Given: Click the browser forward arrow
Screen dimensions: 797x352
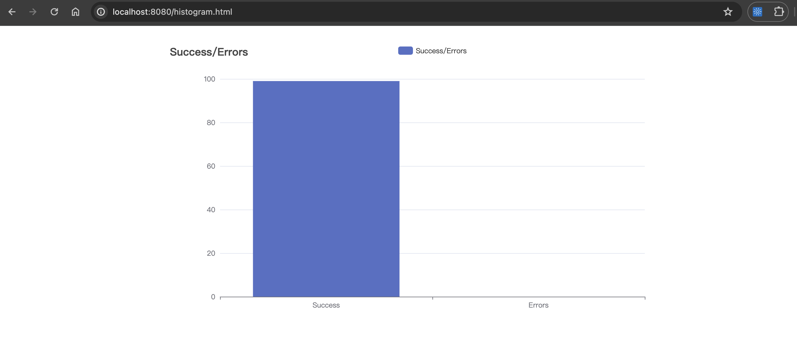Looking at the screenshot, I should tap(33, 12).
